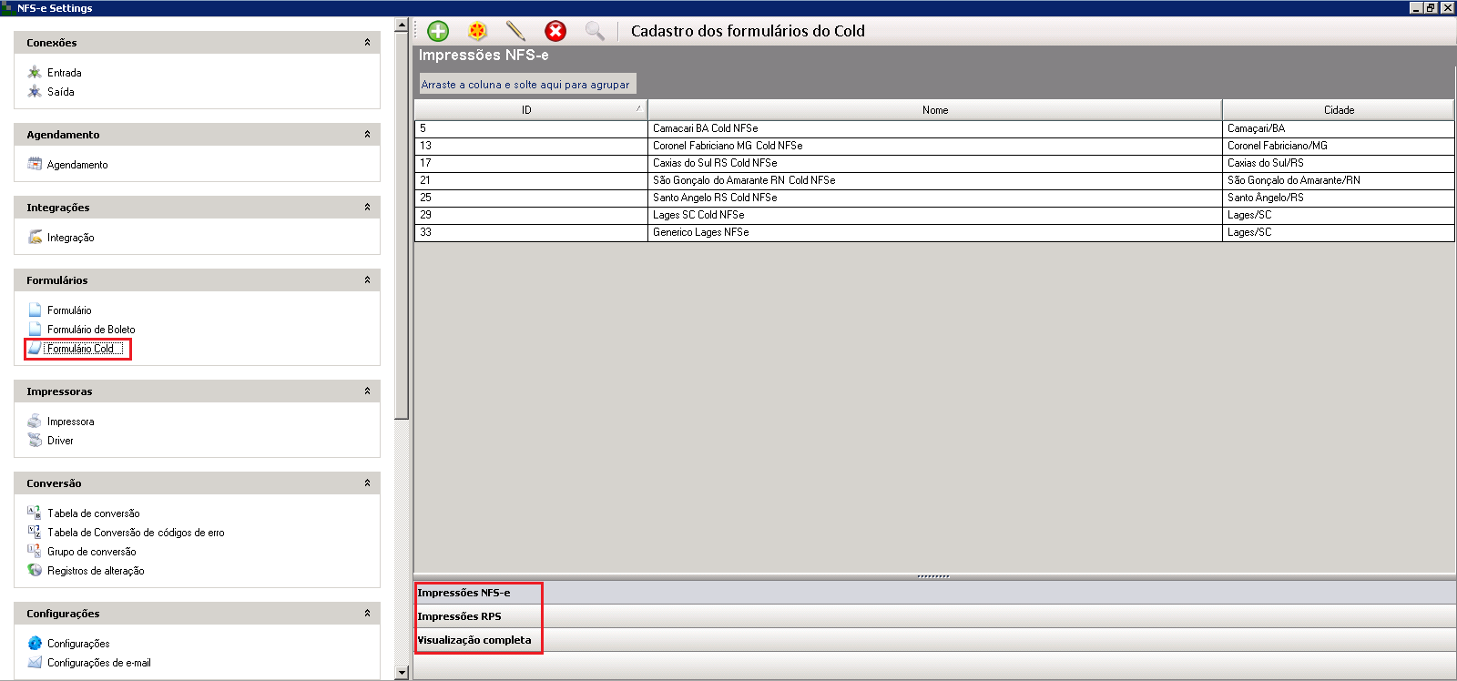Open the Grupo de conversão icon

click(x=35, y=551)
